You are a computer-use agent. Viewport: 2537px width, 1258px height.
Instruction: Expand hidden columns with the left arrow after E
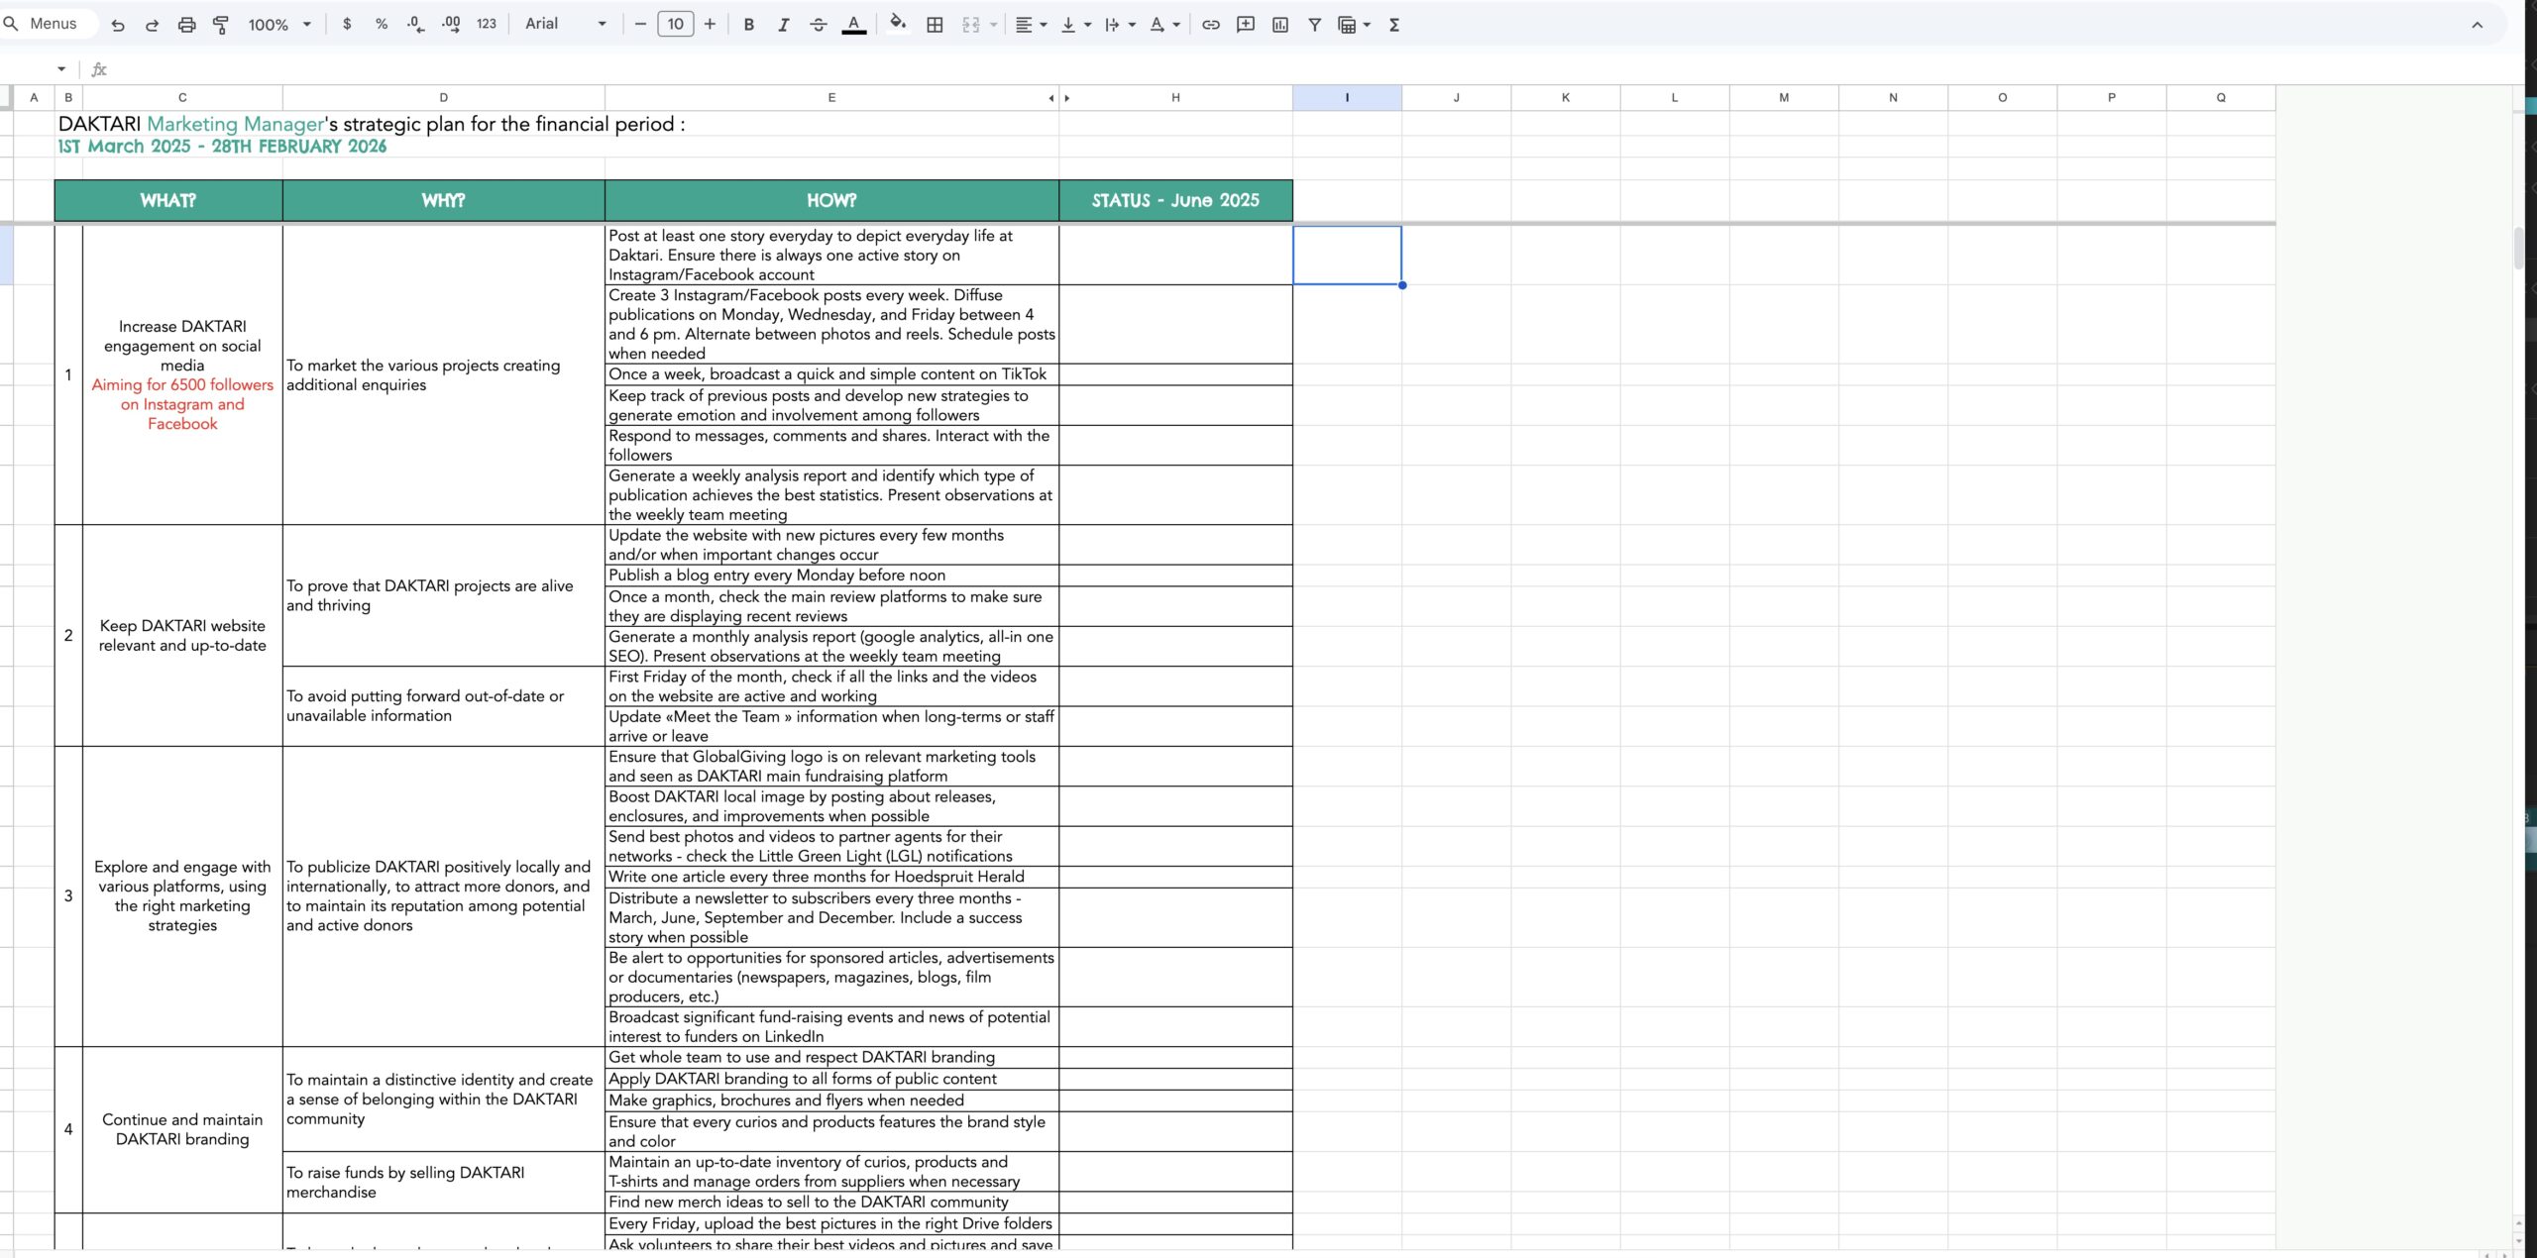click(1050, 98)
